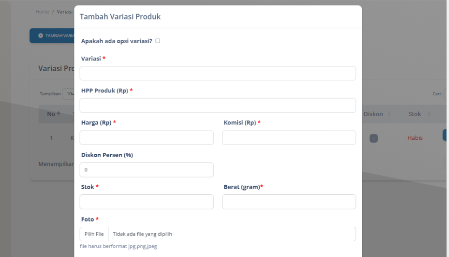Click row number 1 in table

(51, 138)
